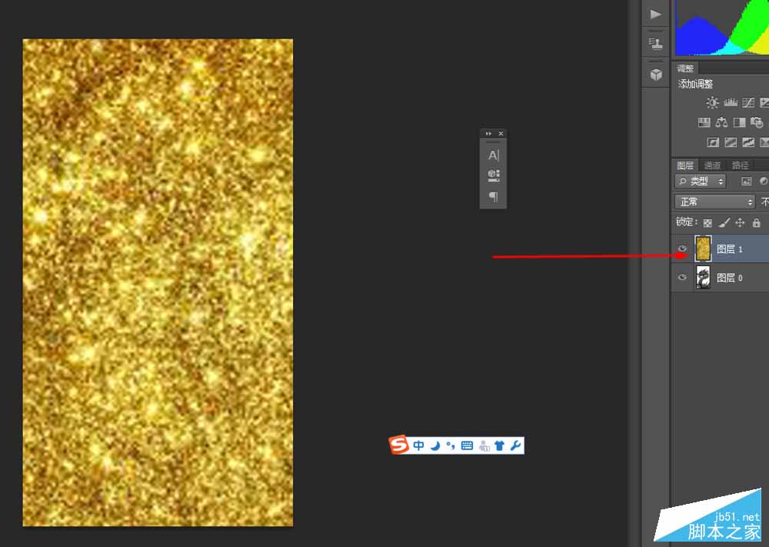Add a Black & White adjustment
The image size is (769, 547).
coord(739,122)
